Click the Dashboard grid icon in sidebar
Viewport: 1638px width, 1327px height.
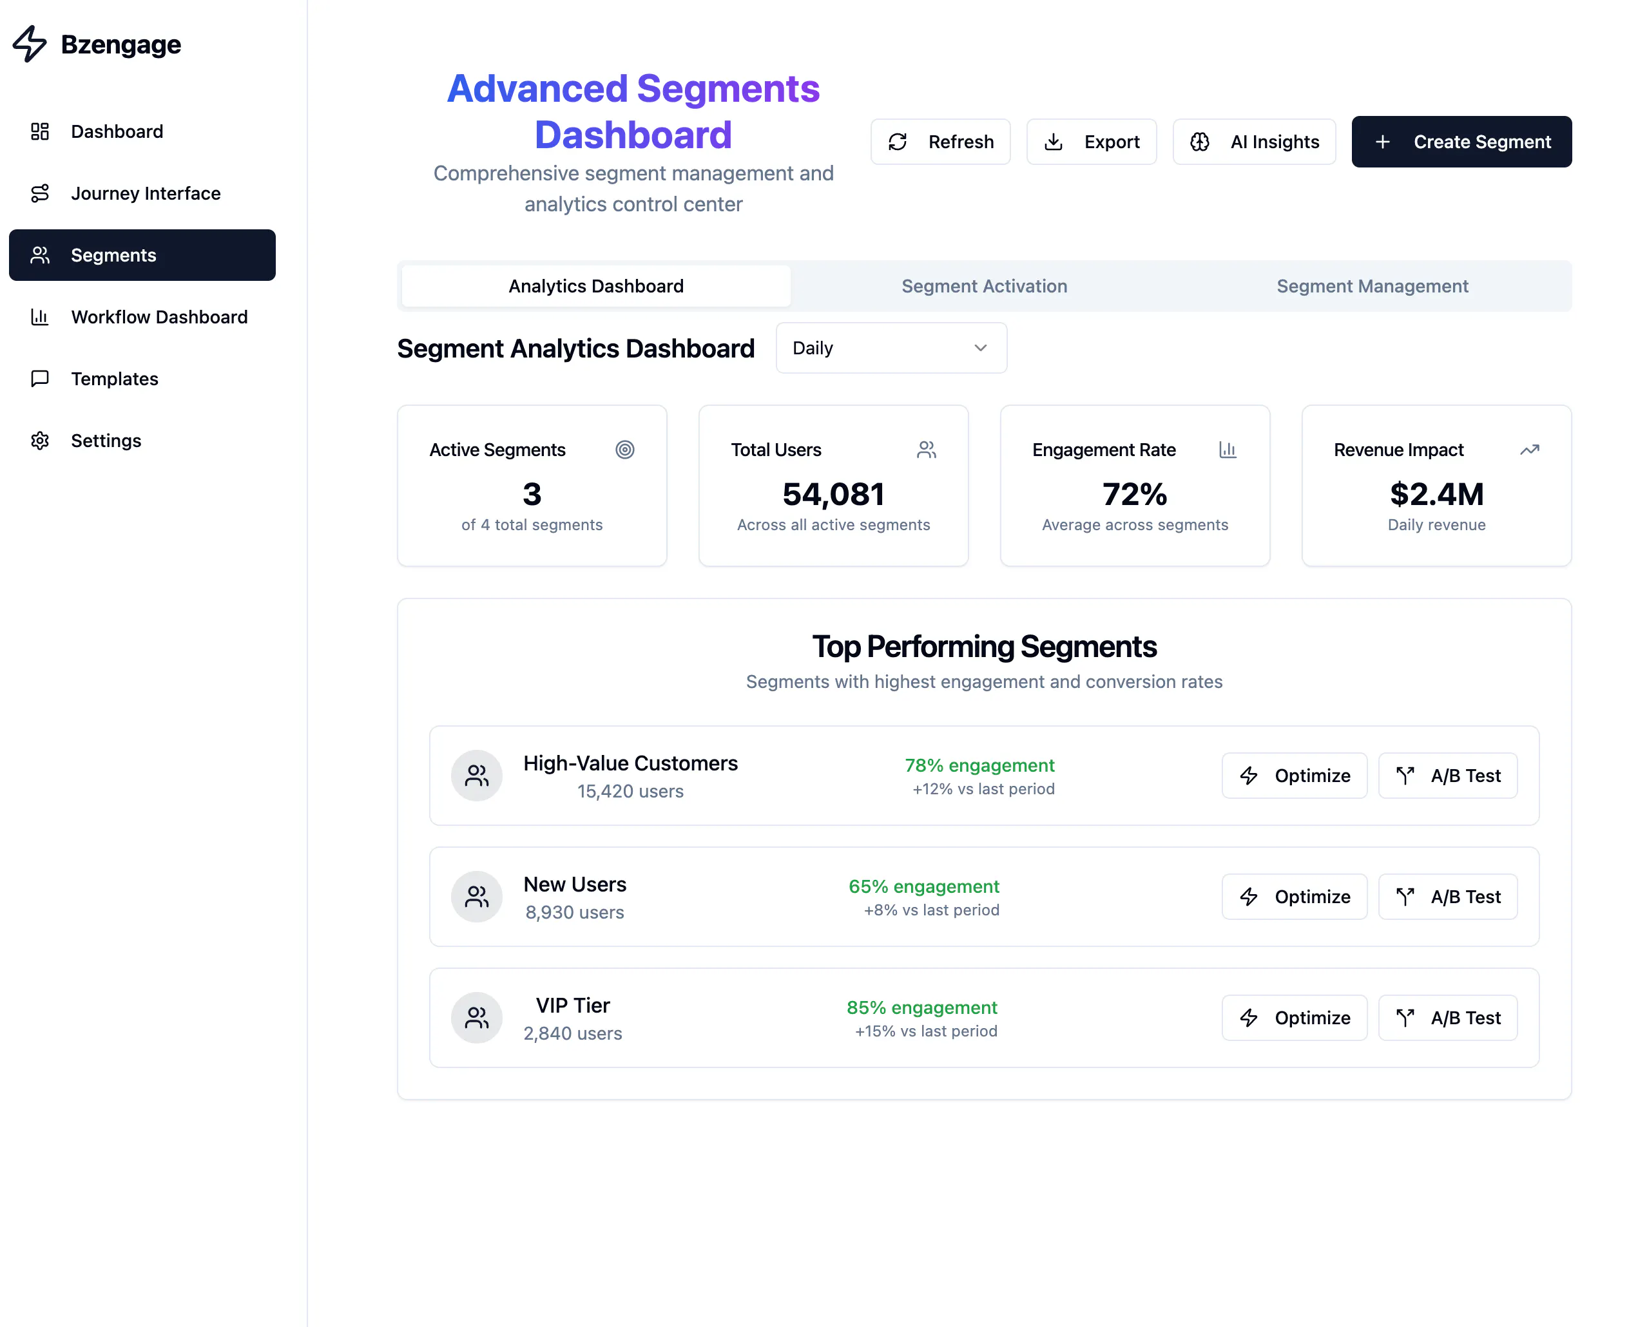40,131
